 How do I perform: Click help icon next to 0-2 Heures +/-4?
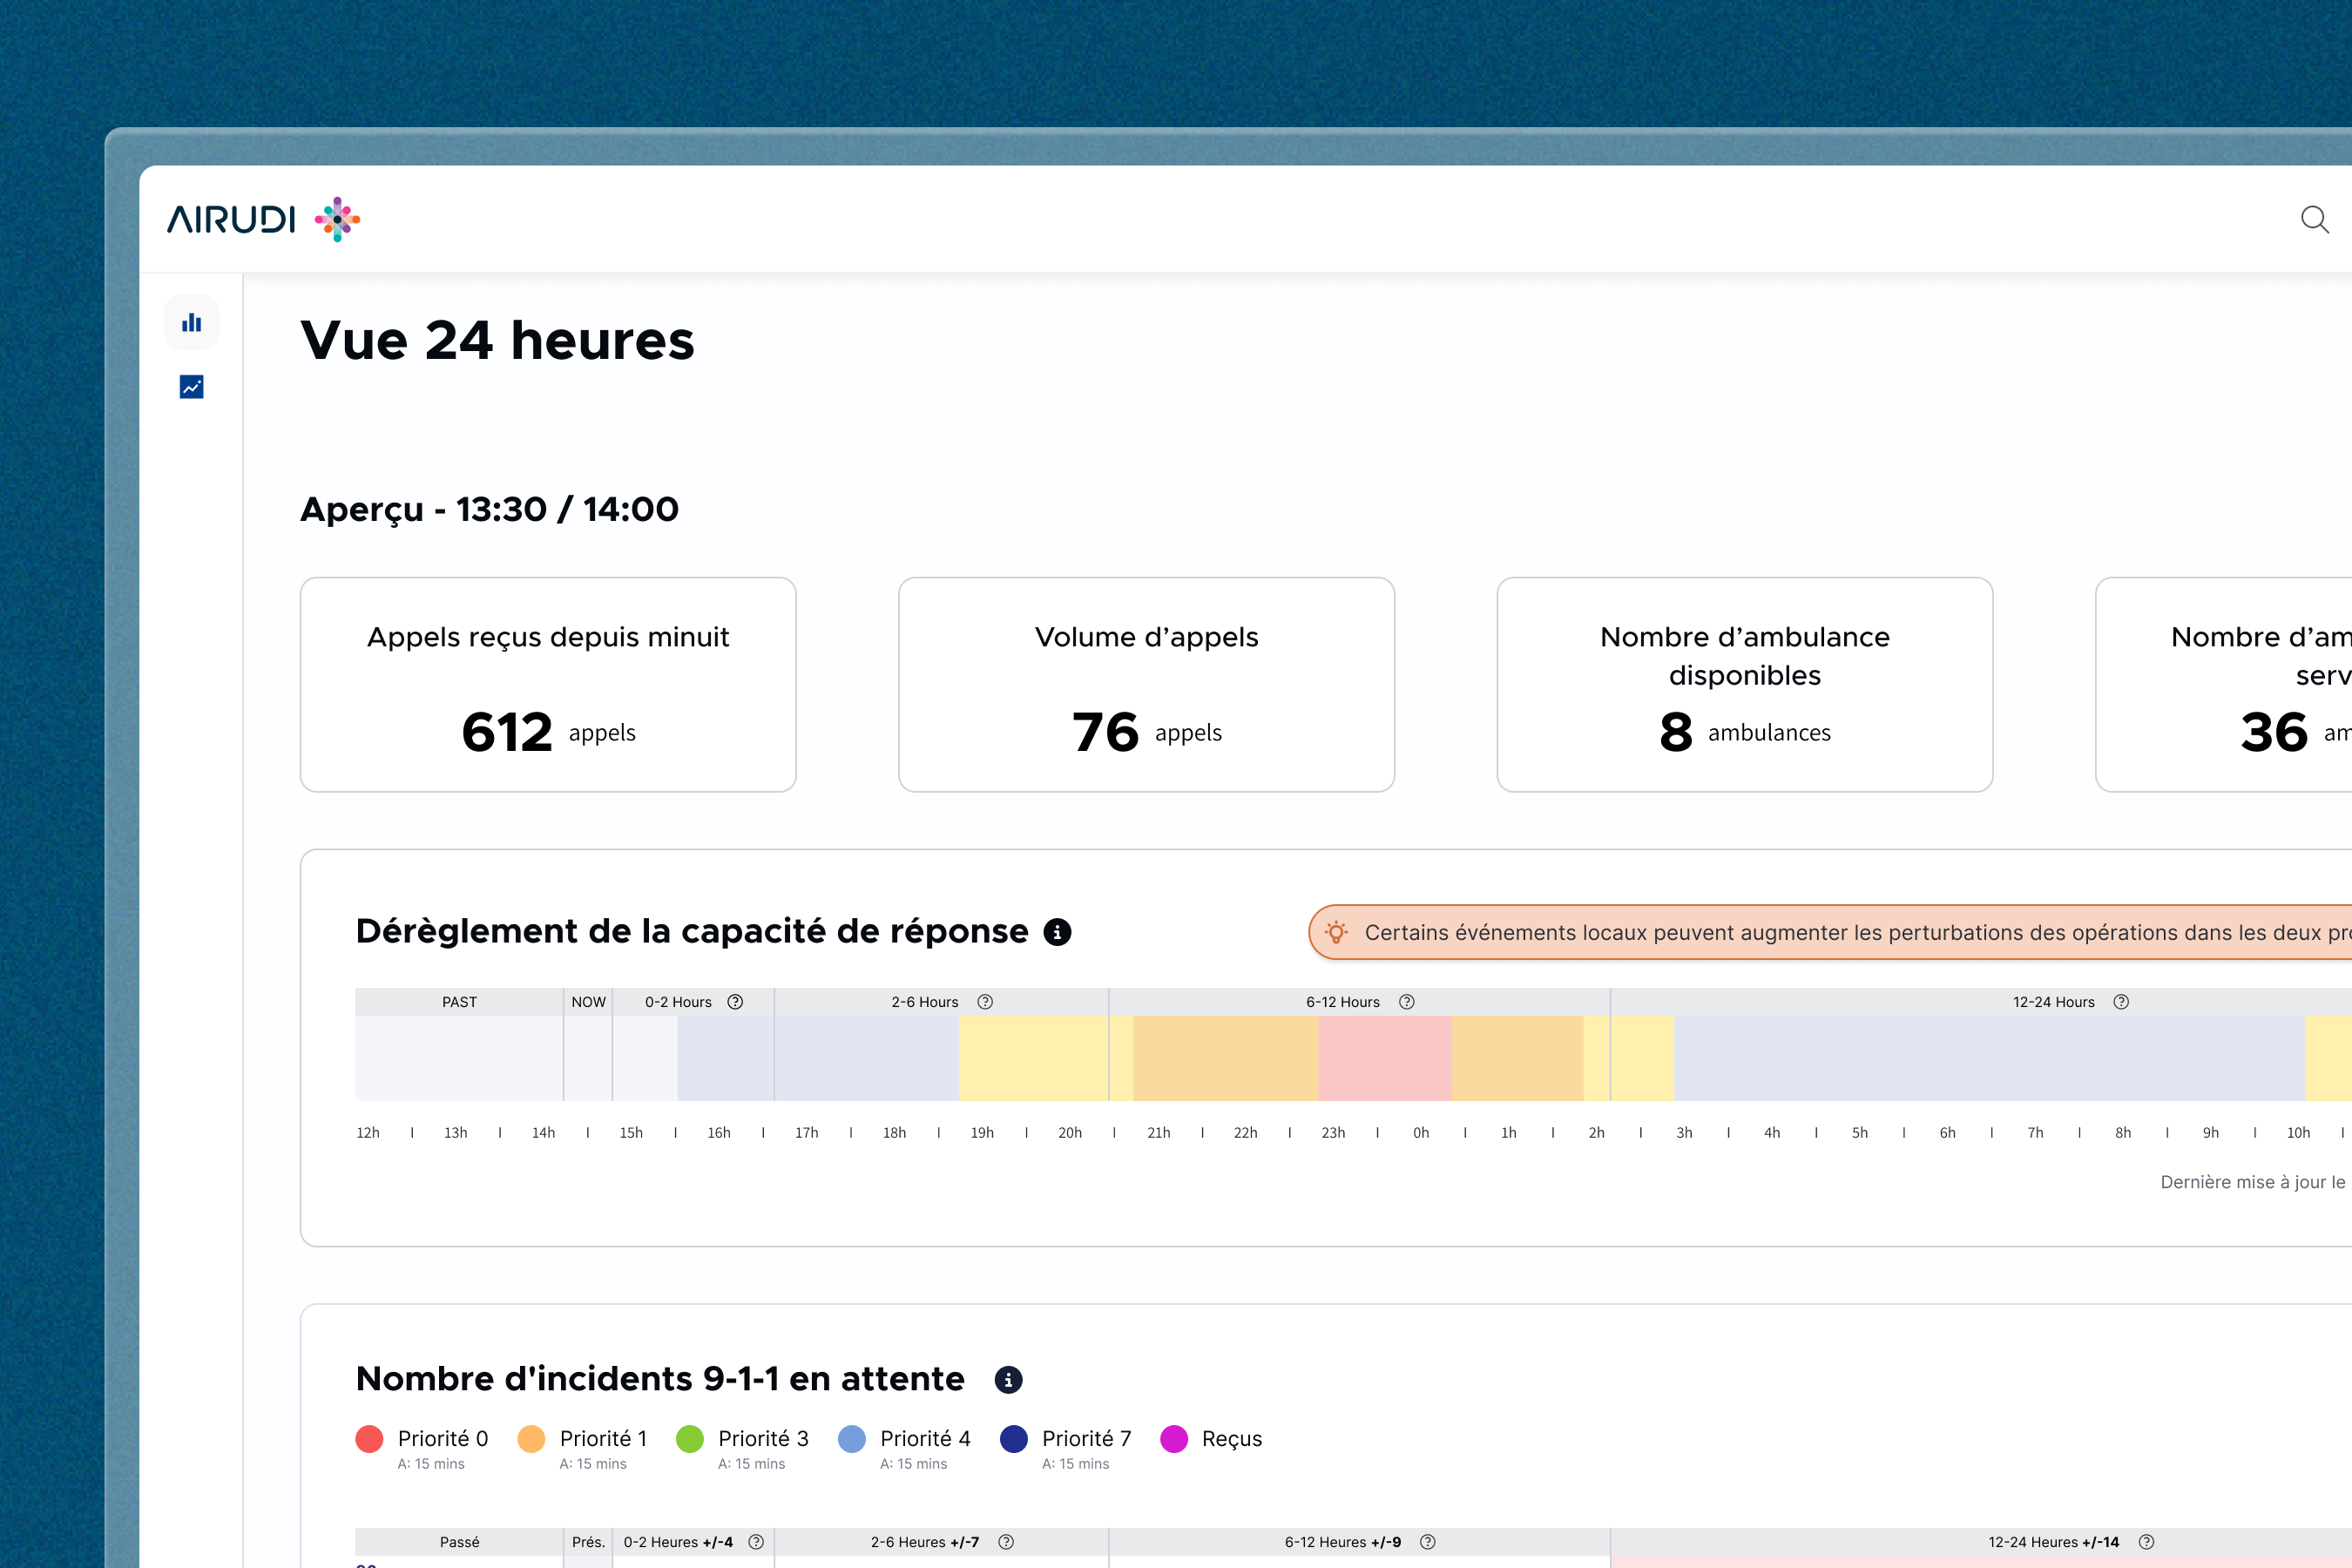coord(756,1542)
